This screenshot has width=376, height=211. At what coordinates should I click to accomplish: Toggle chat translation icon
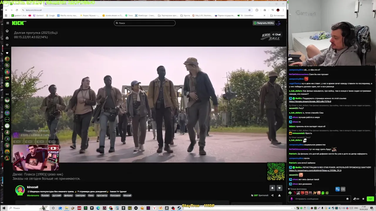[x=338, y=189]
